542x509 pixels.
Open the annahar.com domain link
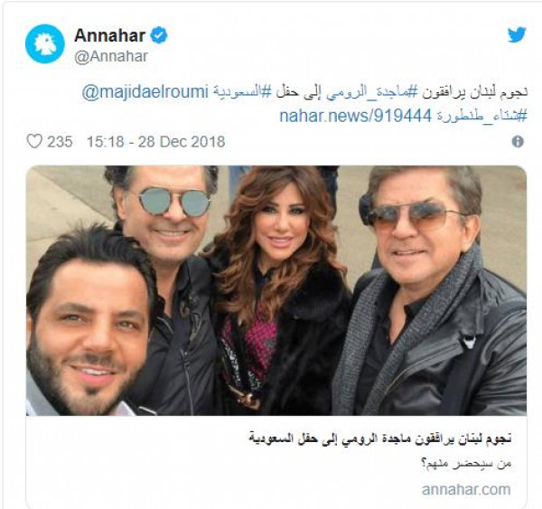(466, 489)
